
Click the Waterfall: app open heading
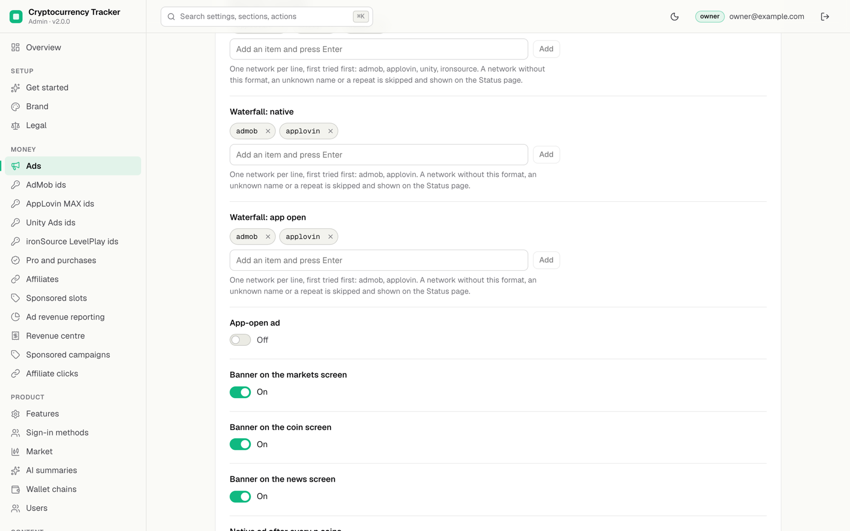pyautogui.click(x=268, y=217)
